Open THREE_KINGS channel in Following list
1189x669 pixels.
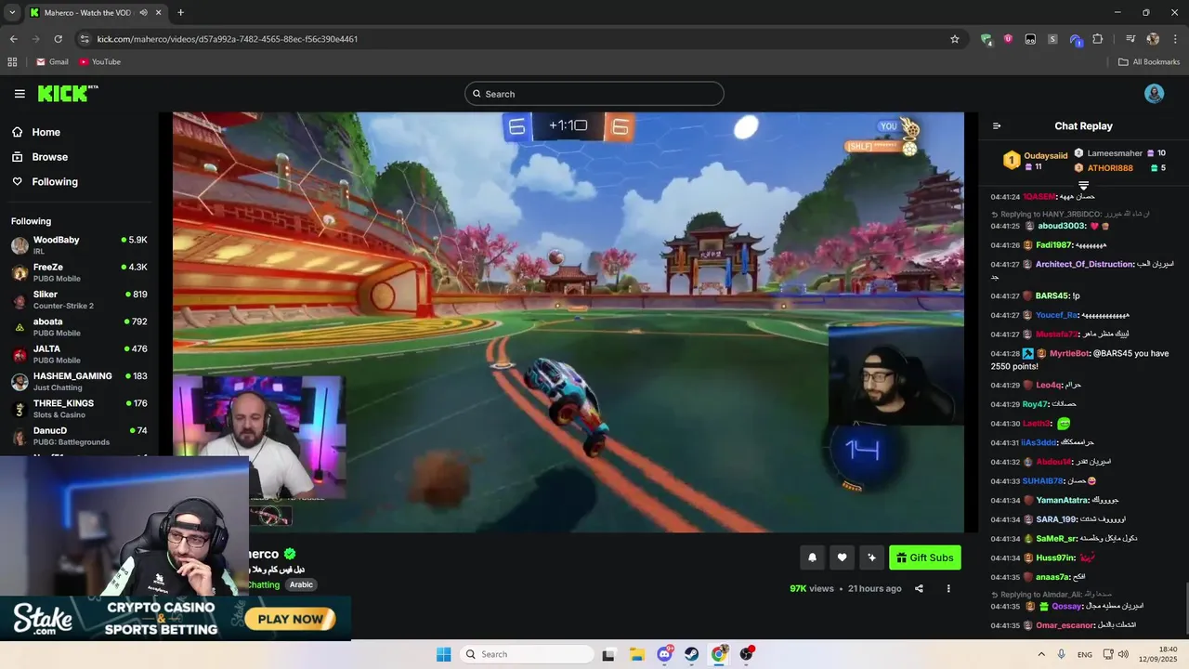79,409
